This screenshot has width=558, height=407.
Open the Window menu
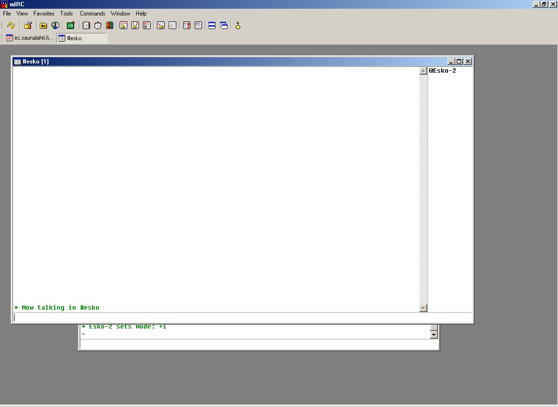[120, 14]
